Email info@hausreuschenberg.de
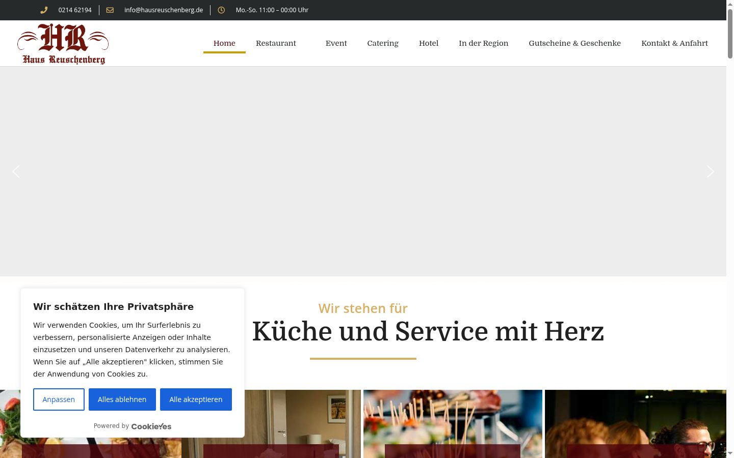 point(164,10)
